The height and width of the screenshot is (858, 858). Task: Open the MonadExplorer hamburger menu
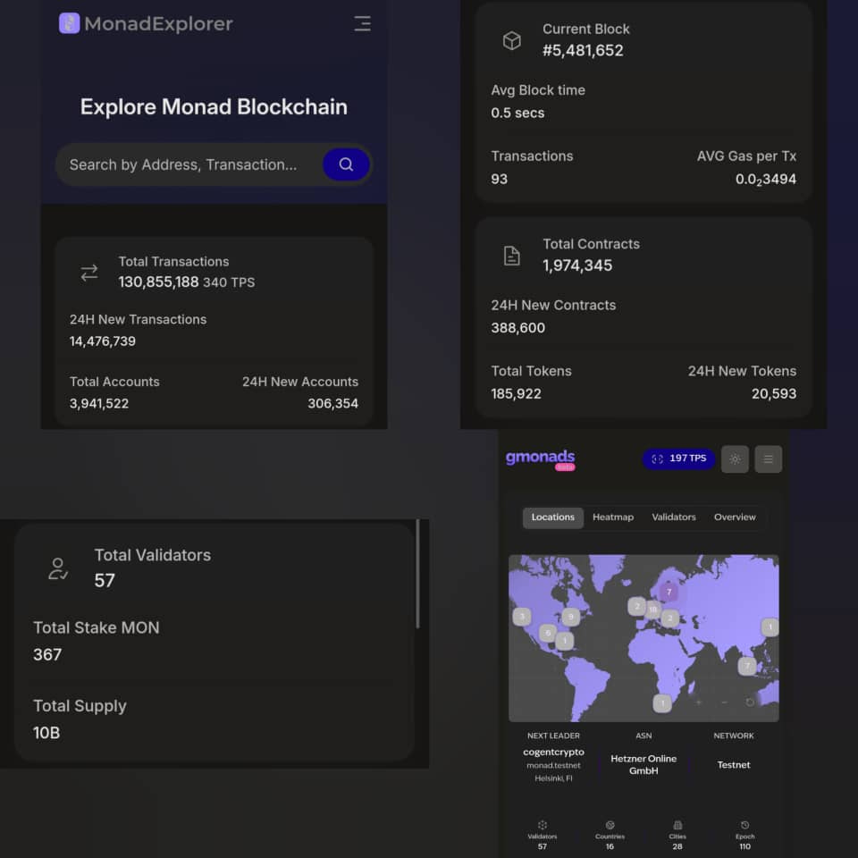(362, 23)
